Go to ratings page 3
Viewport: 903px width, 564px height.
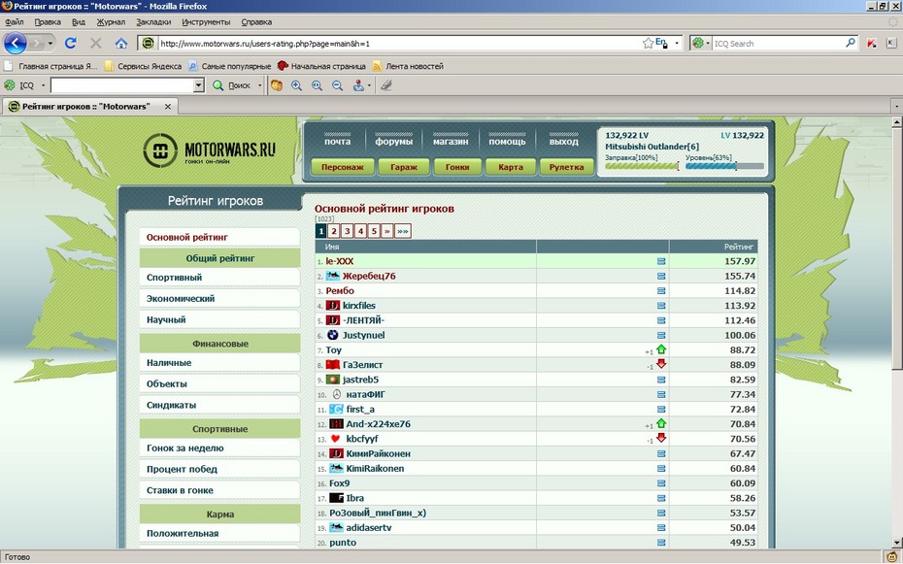[347, 231]
